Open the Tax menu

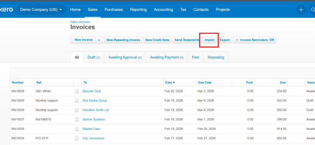pos(183,10)
